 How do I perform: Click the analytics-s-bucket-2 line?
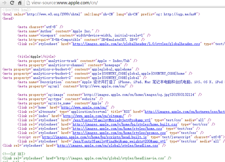pyautogui.click(x=75, y=78)
